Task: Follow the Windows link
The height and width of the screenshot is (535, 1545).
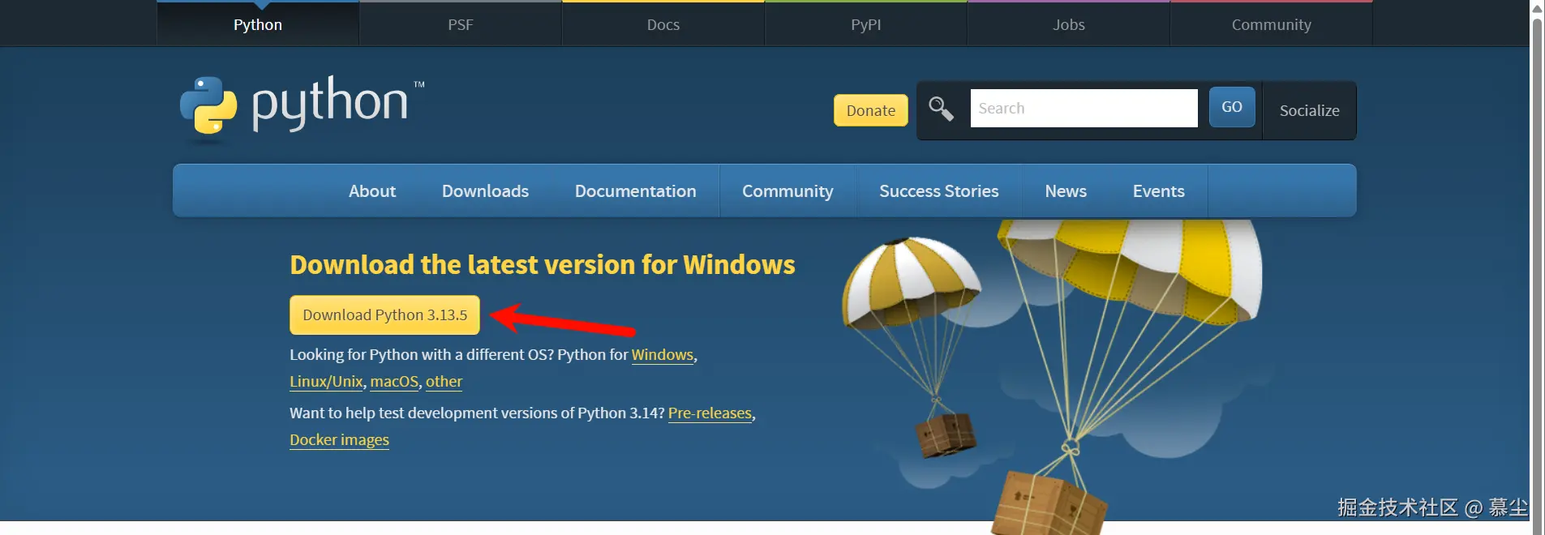Action: pos(663,355)
